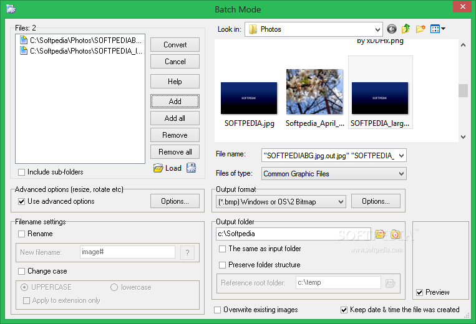
Task: Select SOFTPEDIA_l... file in list
Action: [x=80, y=51]
